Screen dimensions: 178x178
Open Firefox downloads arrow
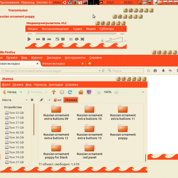point(163,71)
